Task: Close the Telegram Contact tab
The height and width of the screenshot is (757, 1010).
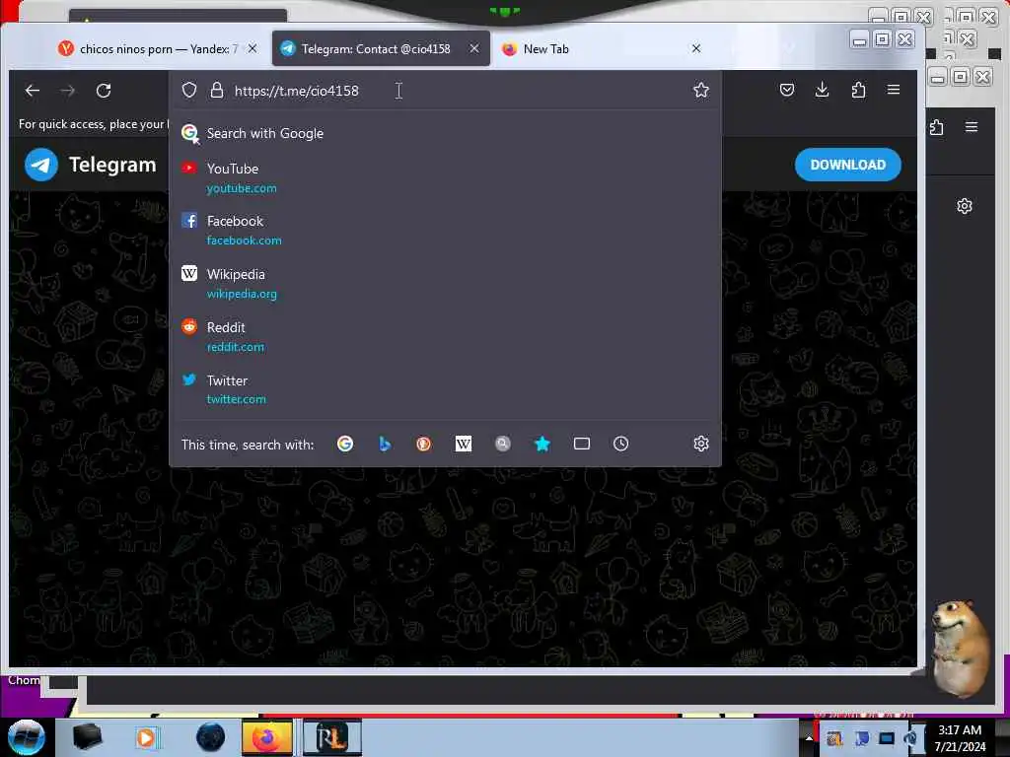Action: pos(474,48)
